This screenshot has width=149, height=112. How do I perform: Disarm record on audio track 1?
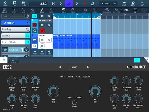click(x=42, y=31)
